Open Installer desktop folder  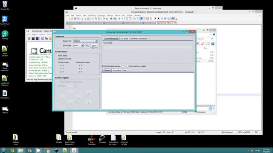click(59, 139)
